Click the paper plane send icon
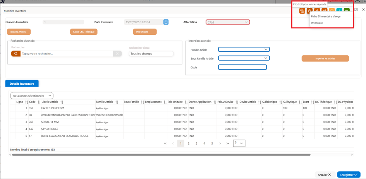This screenshot has height=179, width=366. (x=325, y=11)
